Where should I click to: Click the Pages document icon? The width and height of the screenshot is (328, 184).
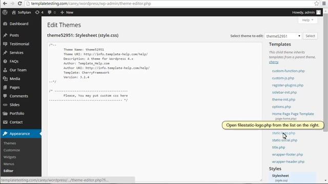click(5, 87)
